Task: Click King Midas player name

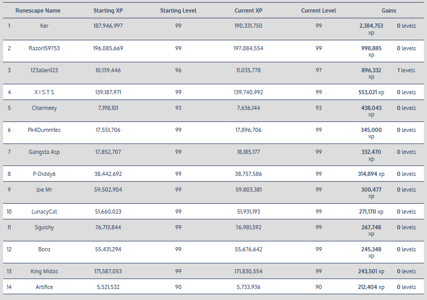Action: pyautogui.click(x=45, y=271)
